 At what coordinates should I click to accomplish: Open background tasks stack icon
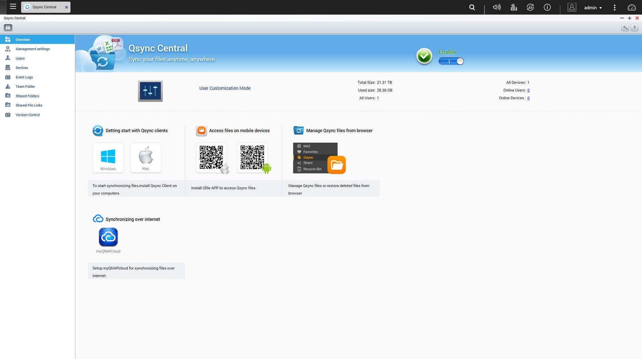coord(514,7)
